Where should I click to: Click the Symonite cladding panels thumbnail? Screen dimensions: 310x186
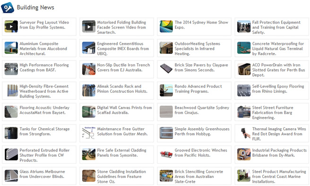point(89,154)
